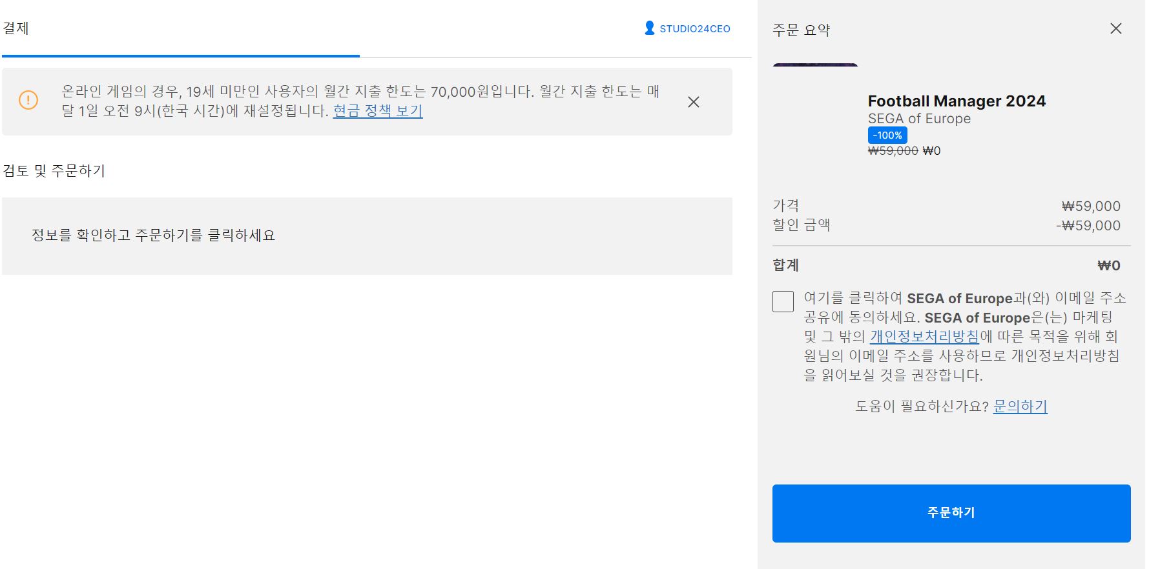Open the 개인정보처리방침 privacy policy link

[924, 337]
